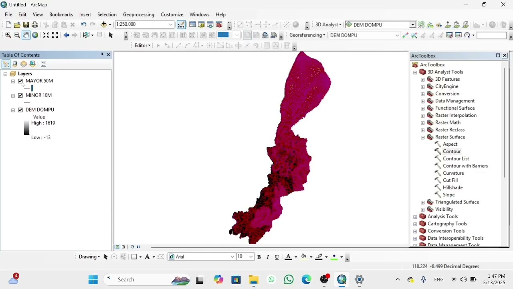Click the New map document icon
This screenshot has width=513, height=289.
(8, 24)
